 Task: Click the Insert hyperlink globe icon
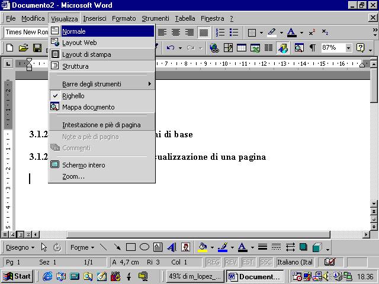(214, 48)
